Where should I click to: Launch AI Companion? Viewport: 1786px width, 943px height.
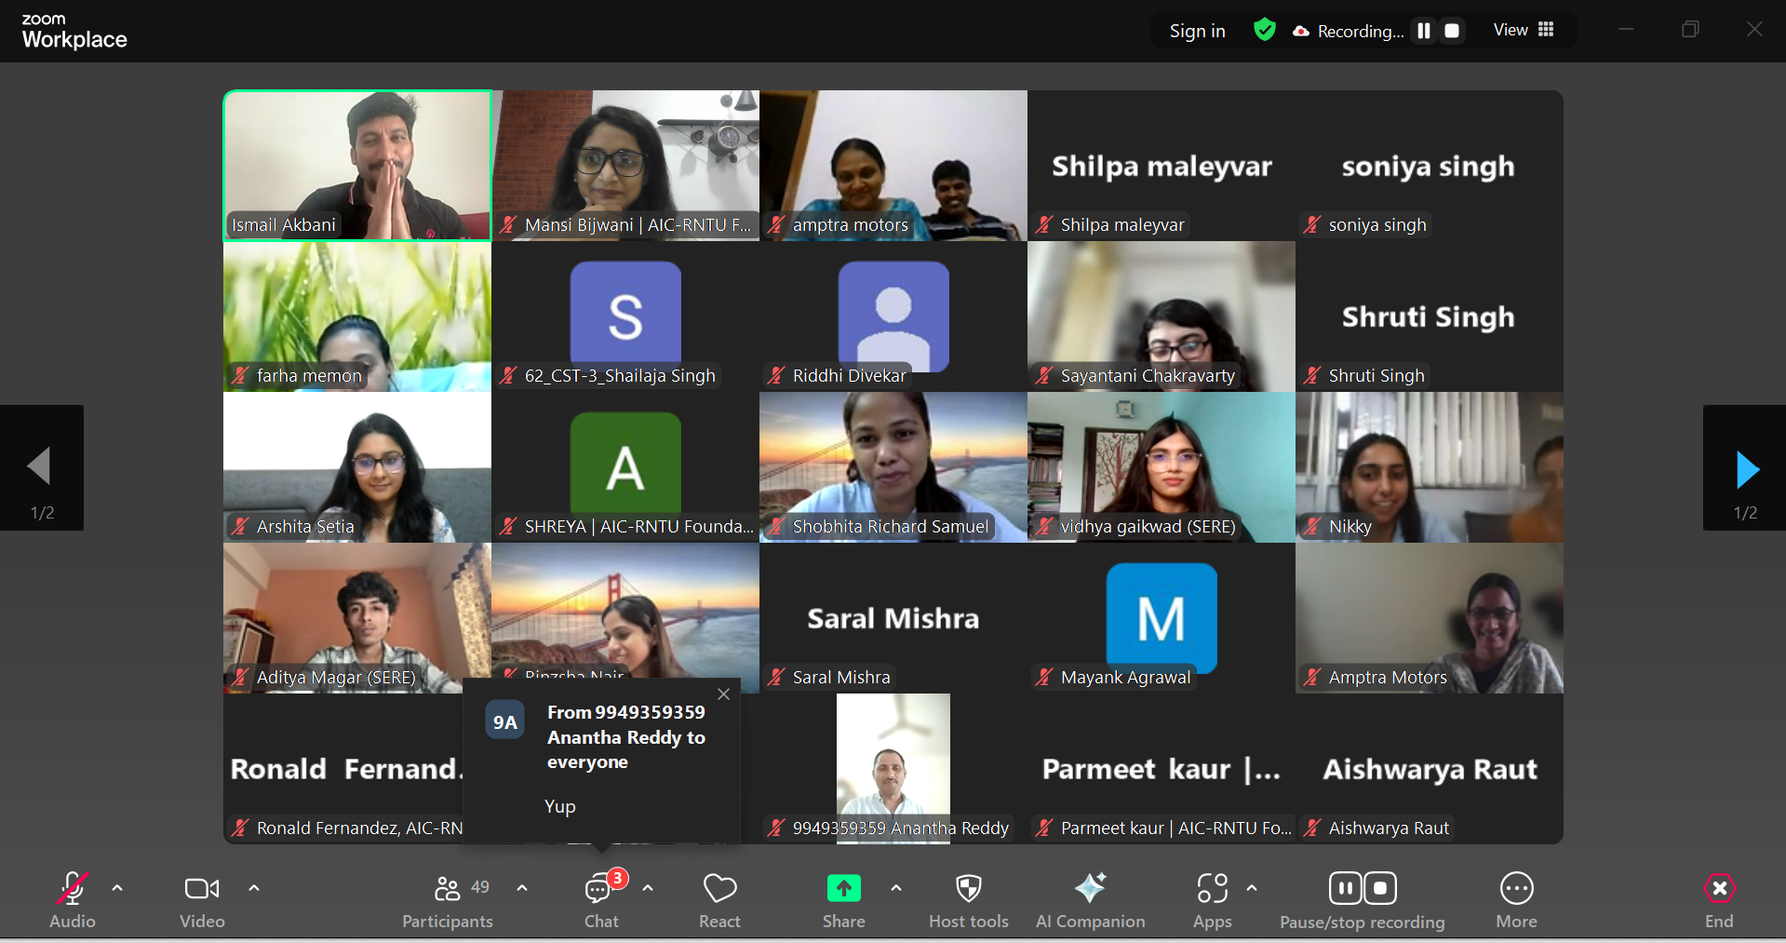pos(1090,899)
